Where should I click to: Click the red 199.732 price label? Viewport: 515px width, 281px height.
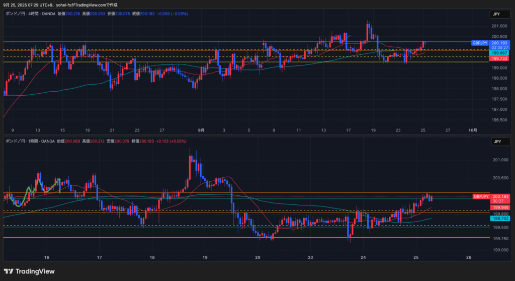500,59
